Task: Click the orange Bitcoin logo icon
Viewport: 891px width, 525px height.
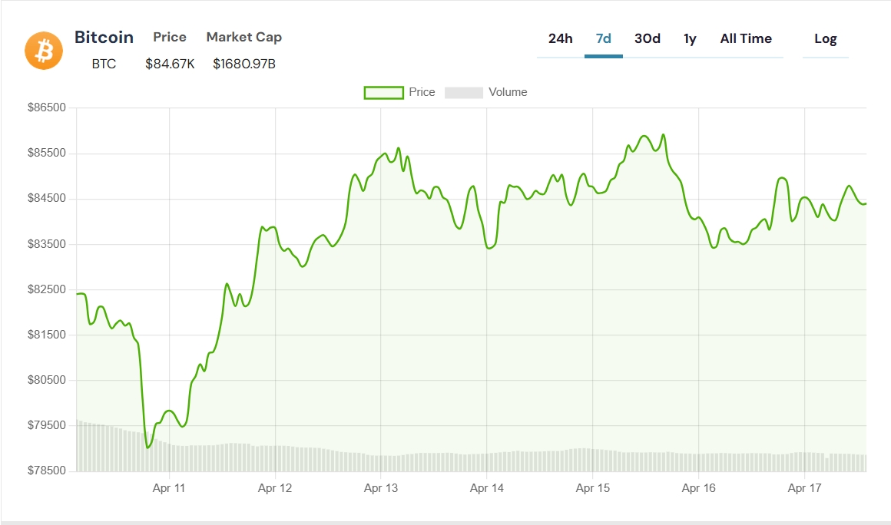Action: 44,51
